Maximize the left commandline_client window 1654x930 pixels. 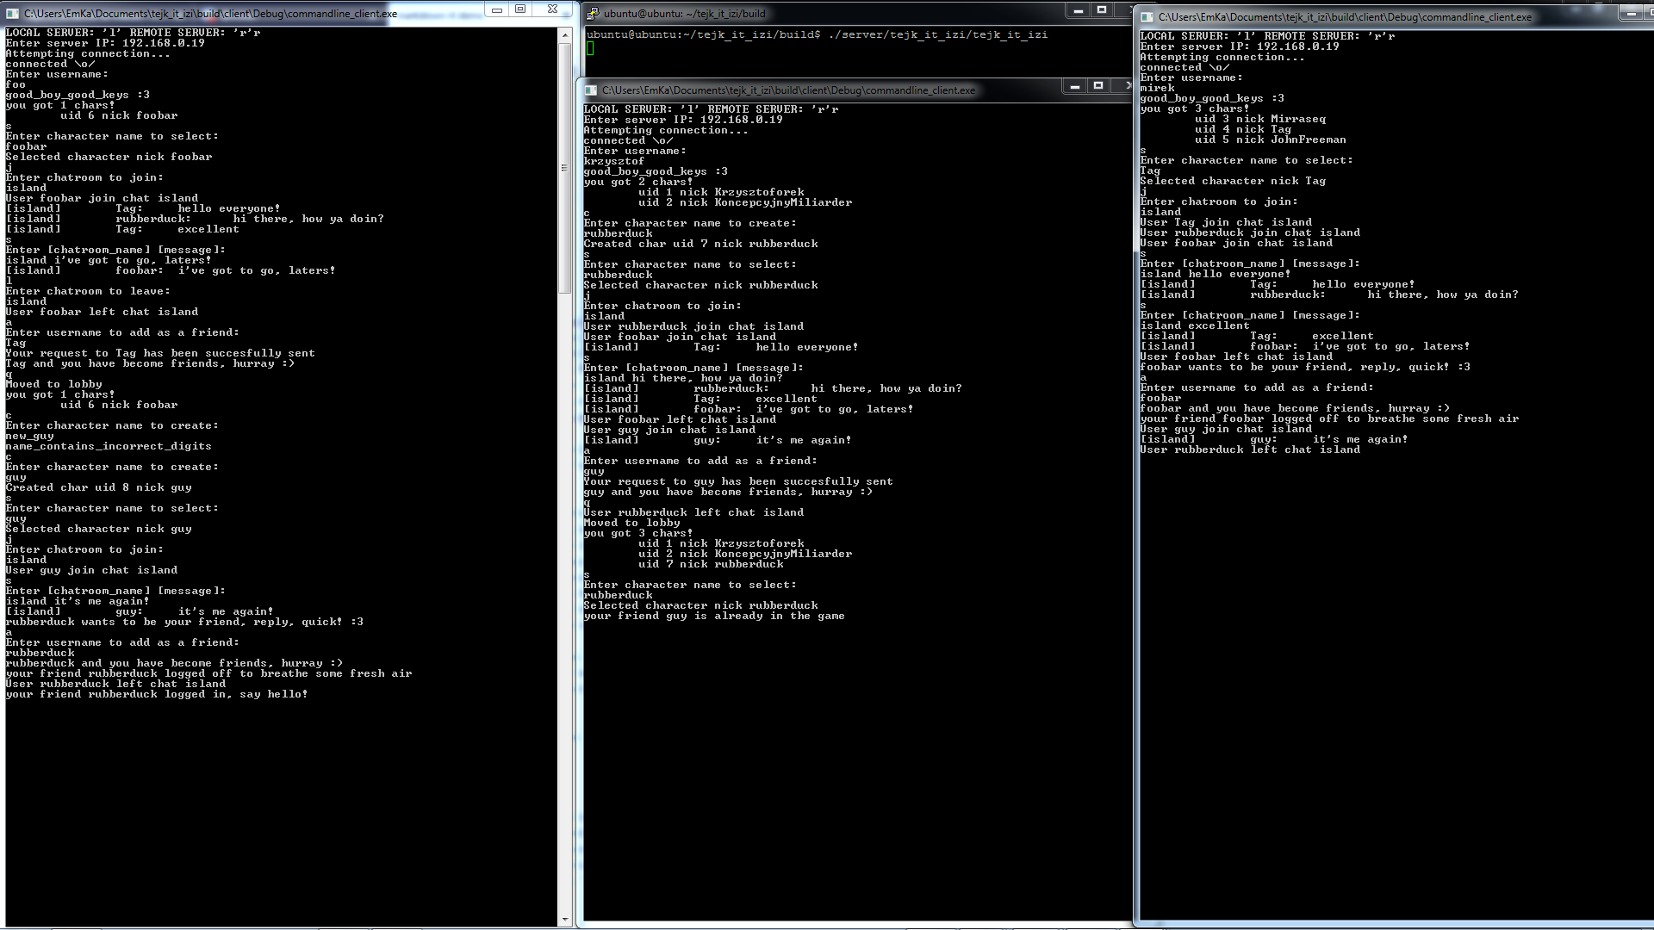pos(520,9)
